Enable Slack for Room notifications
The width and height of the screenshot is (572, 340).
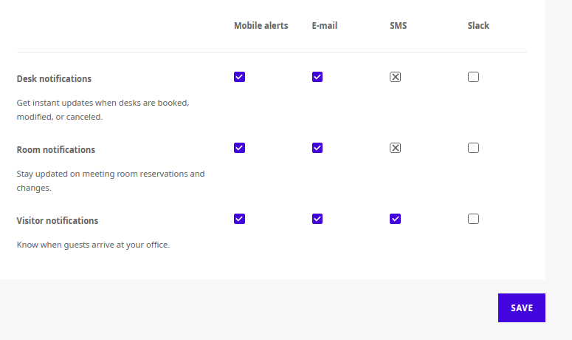coord(473,148)
